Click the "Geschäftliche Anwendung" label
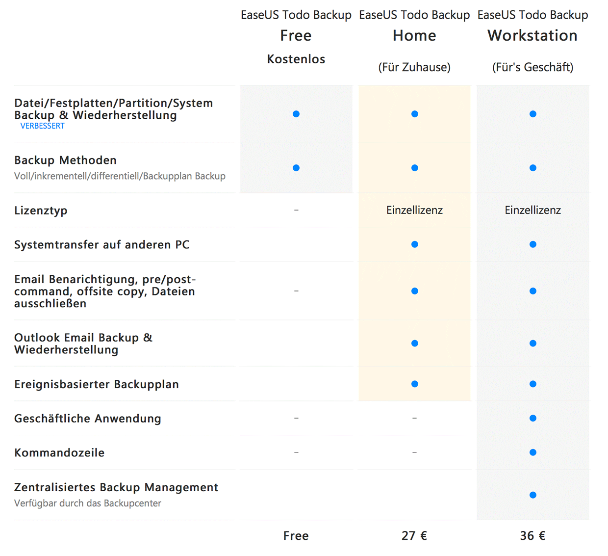 click(88, 419)
